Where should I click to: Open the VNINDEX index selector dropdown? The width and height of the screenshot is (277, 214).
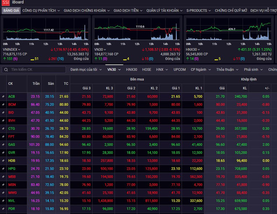[x=19, y=50]
